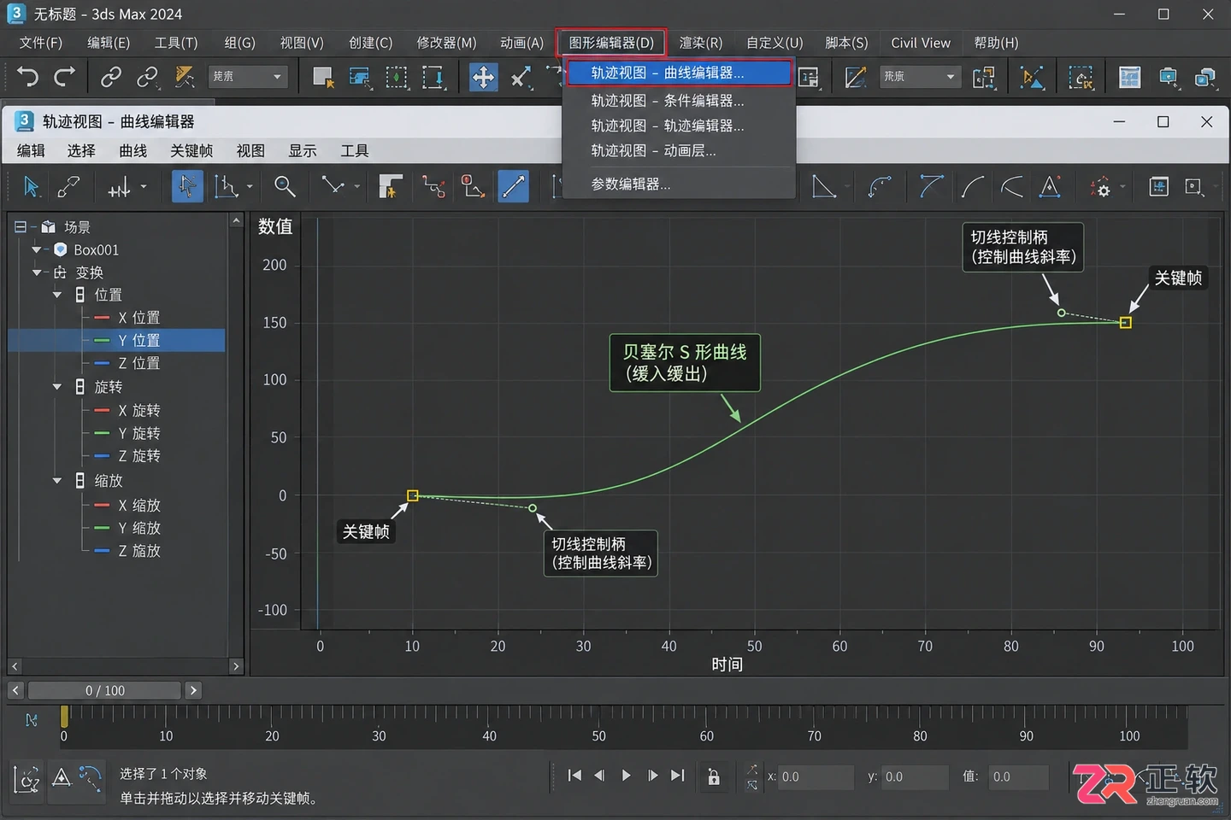Toggle the window/crossing selection icon in main toolbar
The height and width of the screenshot is (820, 1231).
coord(433,77)
